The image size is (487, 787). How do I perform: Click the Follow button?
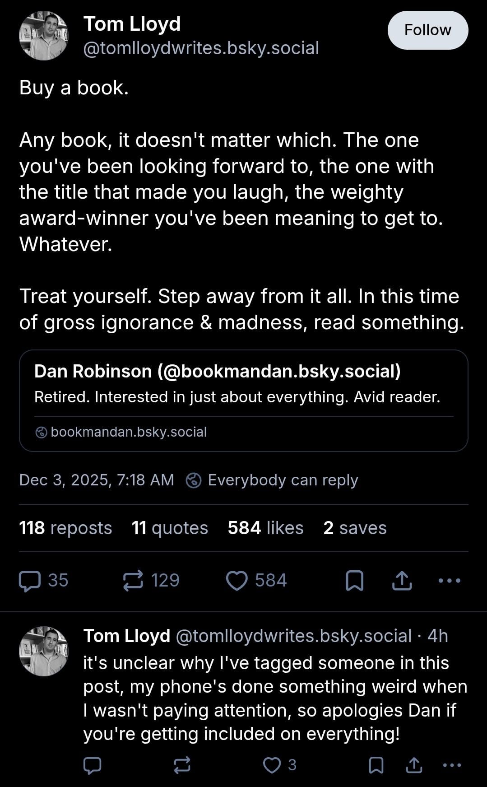pyautogui.click(x=427, y=30)
